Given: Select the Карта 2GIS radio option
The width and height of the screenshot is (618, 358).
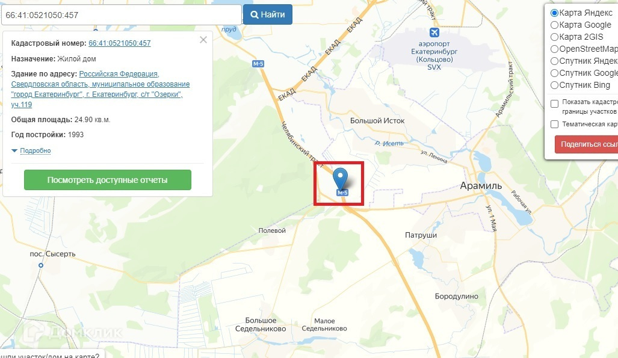Looking at the screenshot, I should coord(555,37).
